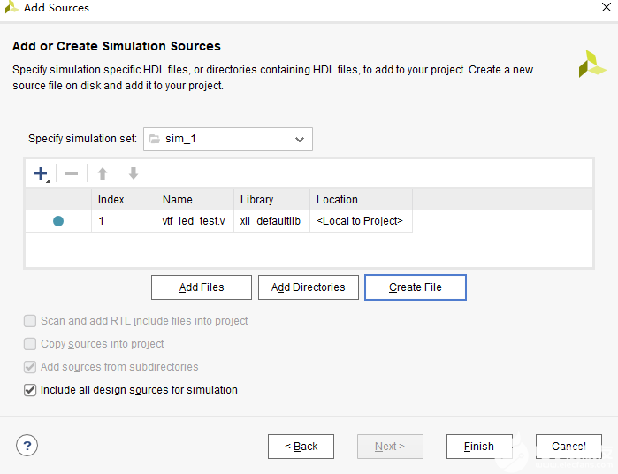Click the Add Files button
Viewport: 618px width, 474px height.
click(202, 287)
